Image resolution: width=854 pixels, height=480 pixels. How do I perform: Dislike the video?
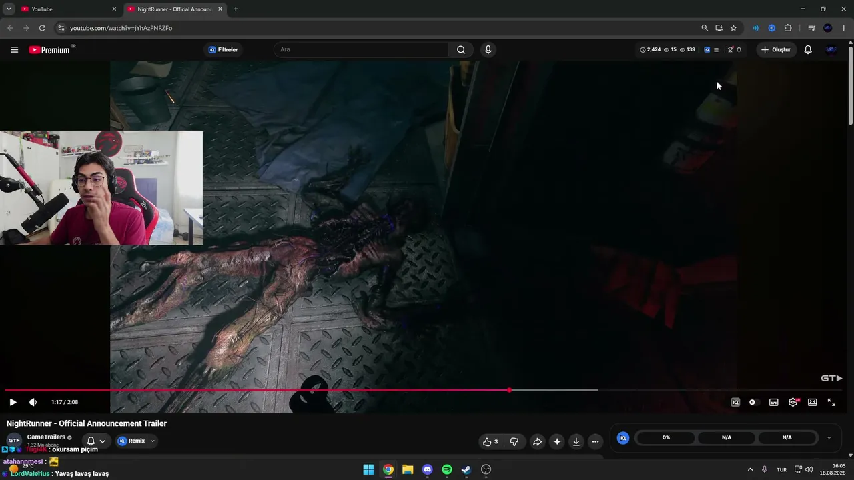point(514,441)
